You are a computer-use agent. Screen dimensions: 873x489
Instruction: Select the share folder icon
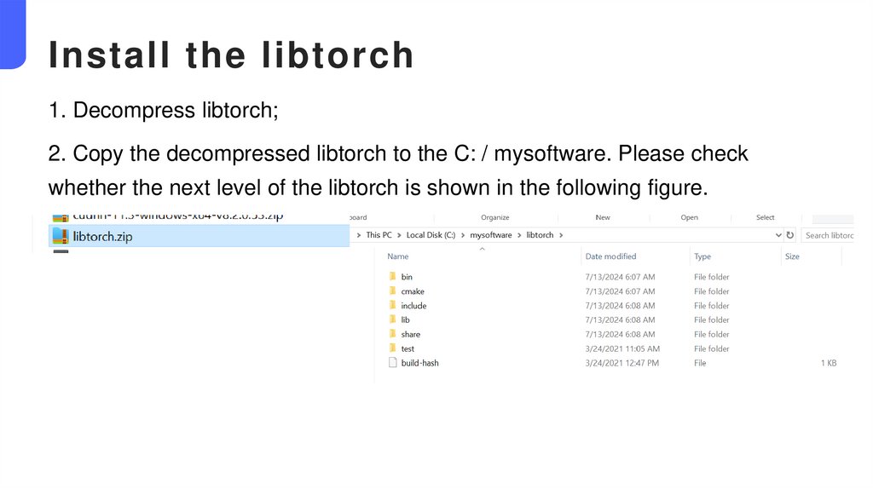[x=393, y=335]
